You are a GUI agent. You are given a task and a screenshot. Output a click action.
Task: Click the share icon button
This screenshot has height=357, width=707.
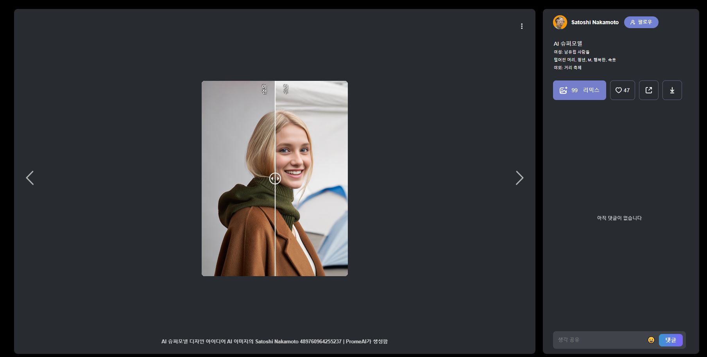coord(648,90)
